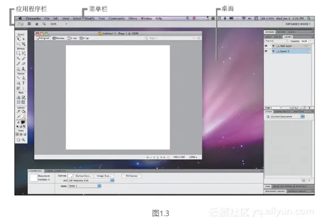
Task: Select the Marquee tool
Action: [x=18, y=53]
